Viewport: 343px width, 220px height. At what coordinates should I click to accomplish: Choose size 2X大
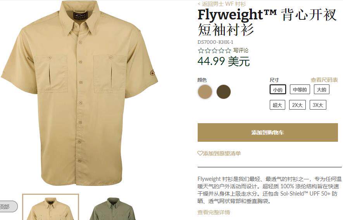297,105
